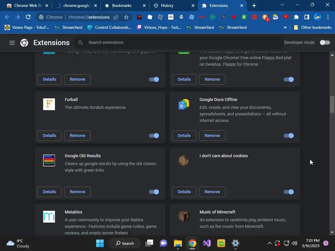Open the Control Collaboration bookmark
335x251 pixels.
pos(109,27)
